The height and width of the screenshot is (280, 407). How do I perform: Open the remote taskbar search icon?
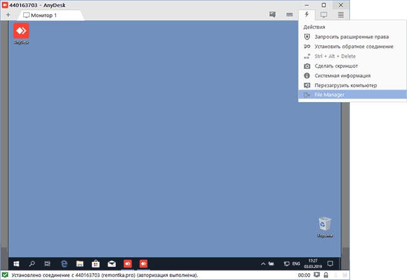tap(32, 264)
